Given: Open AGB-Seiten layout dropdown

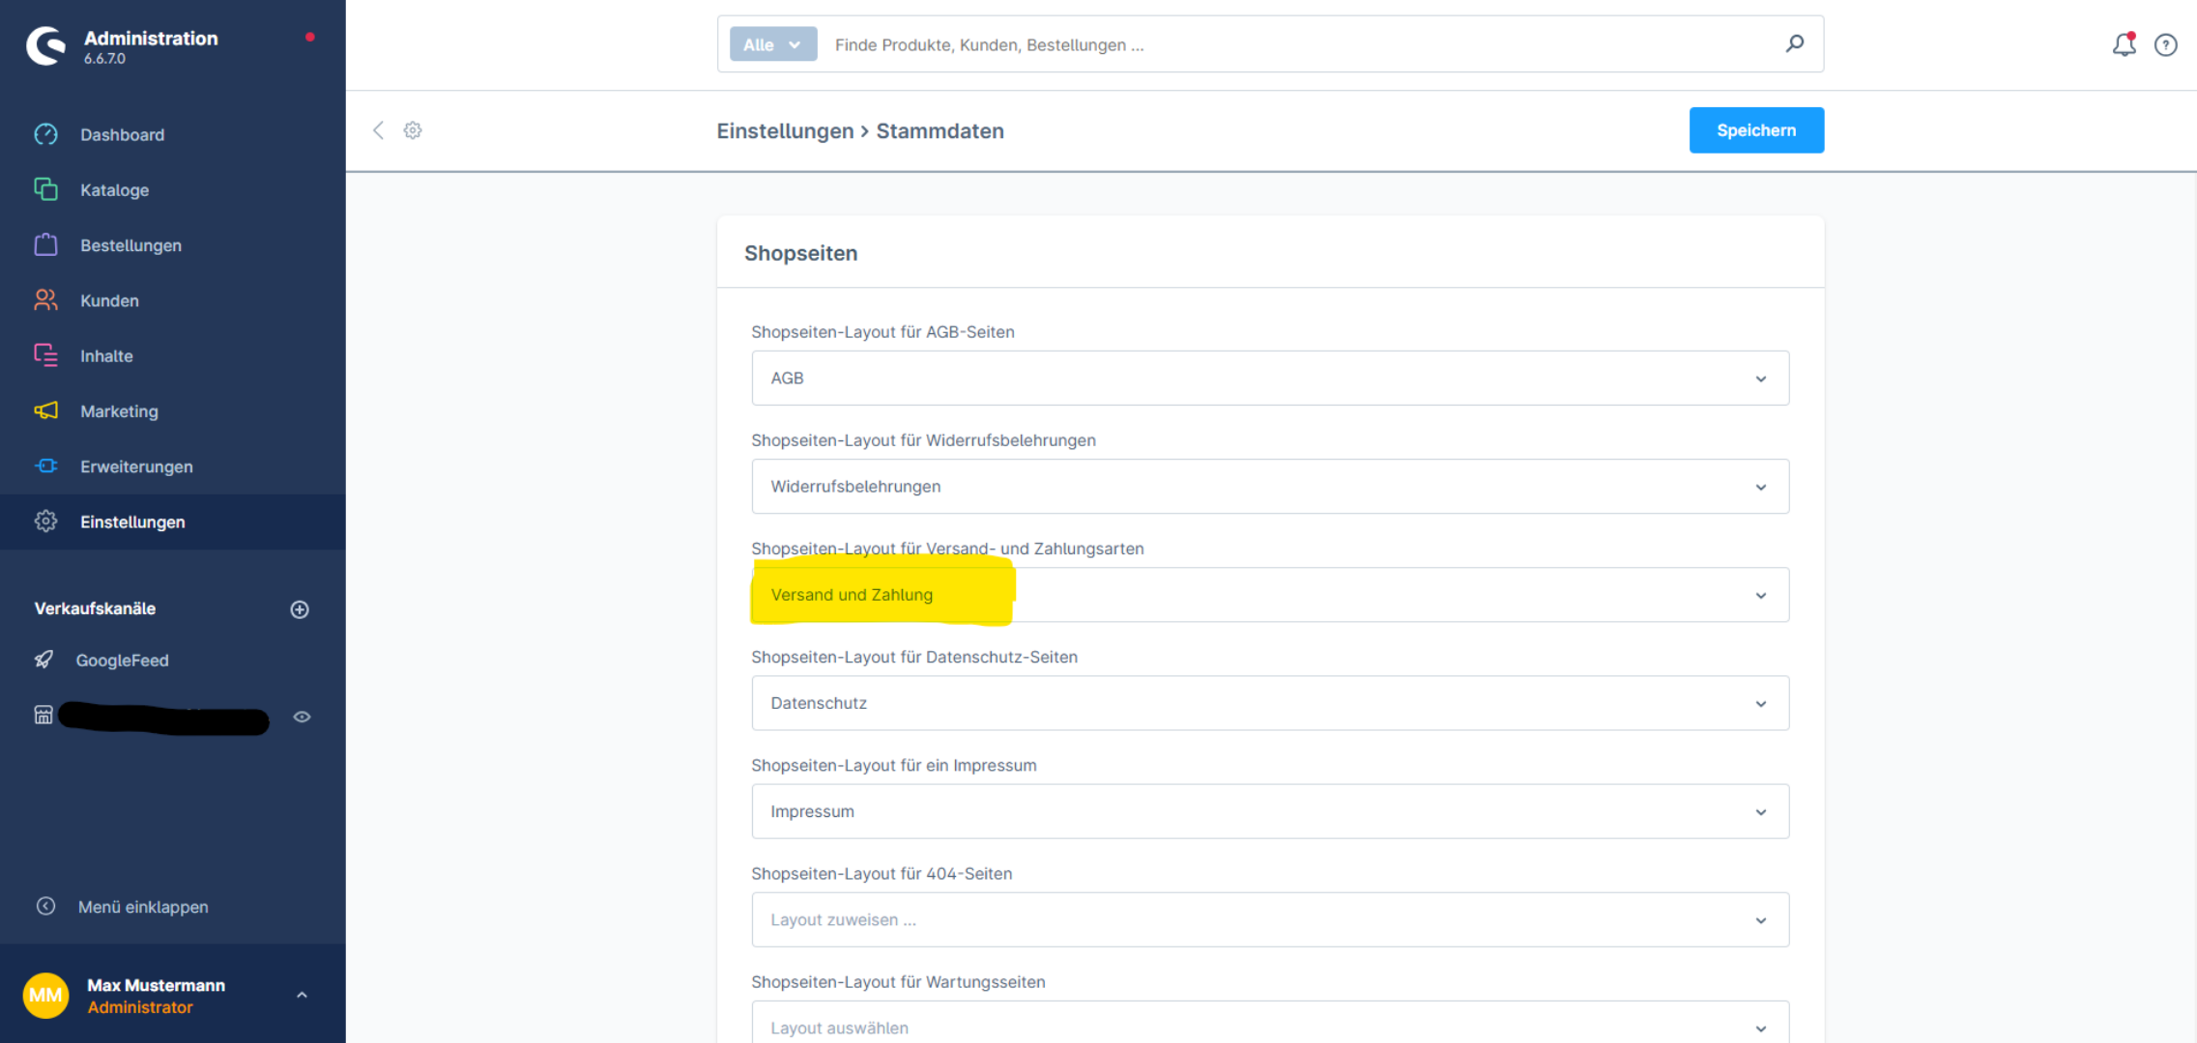Looking at the screenshot, I should click(x=1269, y=378).
